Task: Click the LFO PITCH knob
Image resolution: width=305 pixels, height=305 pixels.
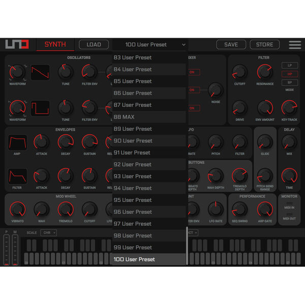Action: 216,142
